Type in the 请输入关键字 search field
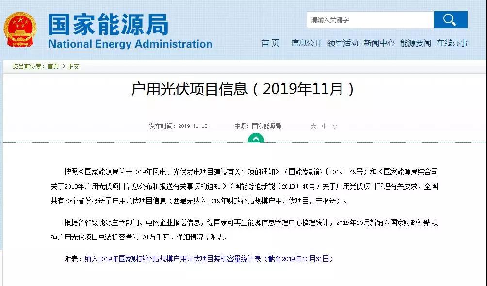 click(370, 20)
